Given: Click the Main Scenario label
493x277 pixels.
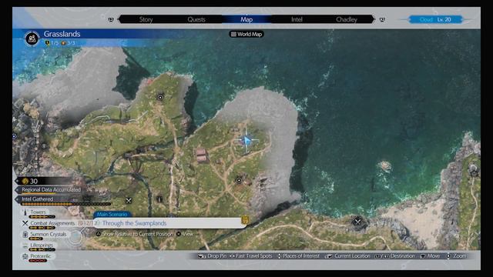Looking at the screenshot, I should [x=112, y=214].
